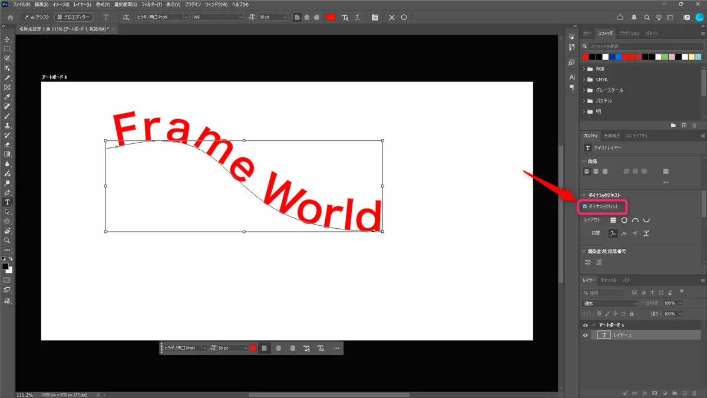Open more options dots in the floating text bar

(336, 348)
